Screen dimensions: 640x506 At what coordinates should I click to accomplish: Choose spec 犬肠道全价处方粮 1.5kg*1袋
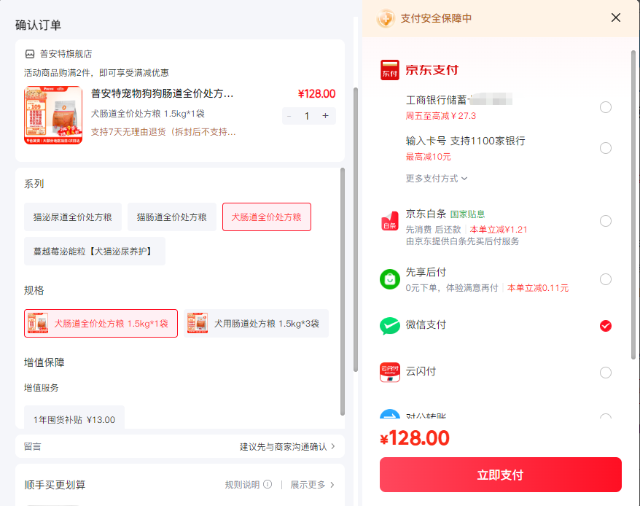tap(101, 324)
